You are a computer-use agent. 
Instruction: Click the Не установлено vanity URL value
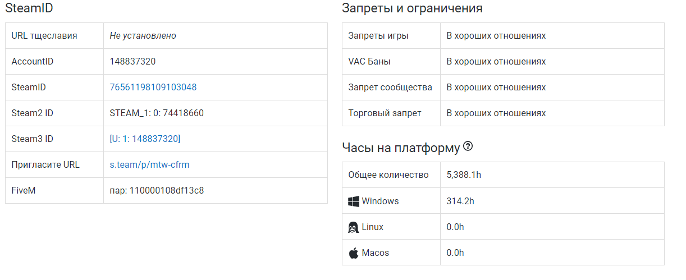143,36
